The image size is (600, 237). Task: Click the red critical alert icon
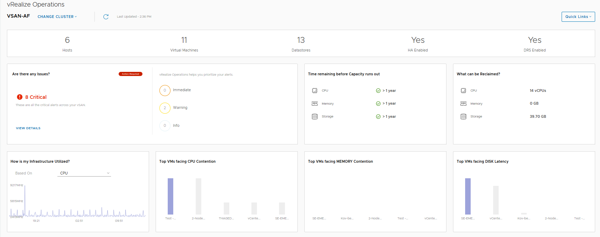(x=20, y=97)
